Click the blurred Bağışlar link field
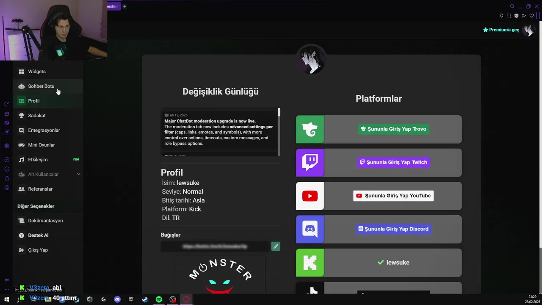The width and height of the screenshot is (542, 305). pyautogui.click(x=215, y=246)
